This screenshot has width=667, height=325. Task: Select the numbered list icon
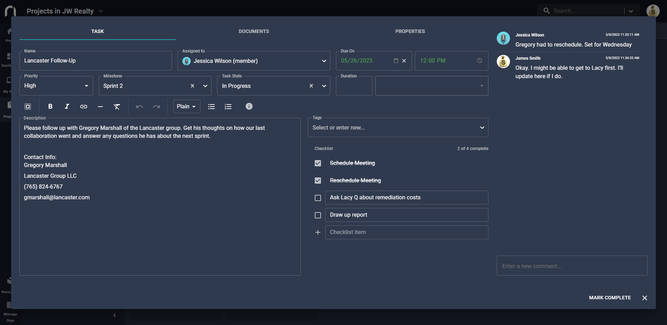228,107
